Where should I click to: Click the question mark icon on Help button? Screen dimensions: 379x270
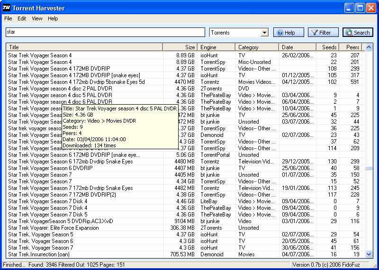point(280,33)
